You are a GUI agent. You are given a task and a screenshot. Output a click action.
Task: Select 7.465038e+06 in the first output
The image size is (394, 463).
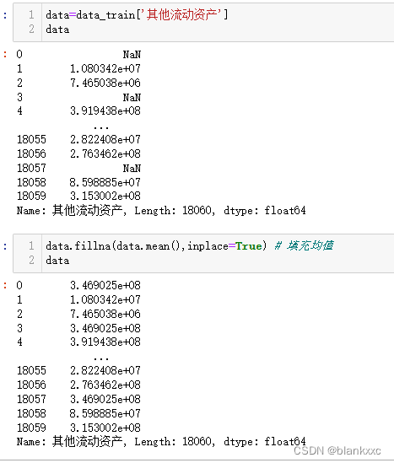click(x=105, y=83)
